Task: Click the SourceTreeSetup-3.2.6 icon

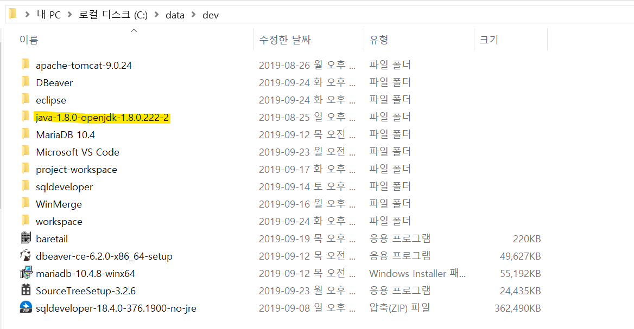Action: pyautogui.click(x=26, y=290)
